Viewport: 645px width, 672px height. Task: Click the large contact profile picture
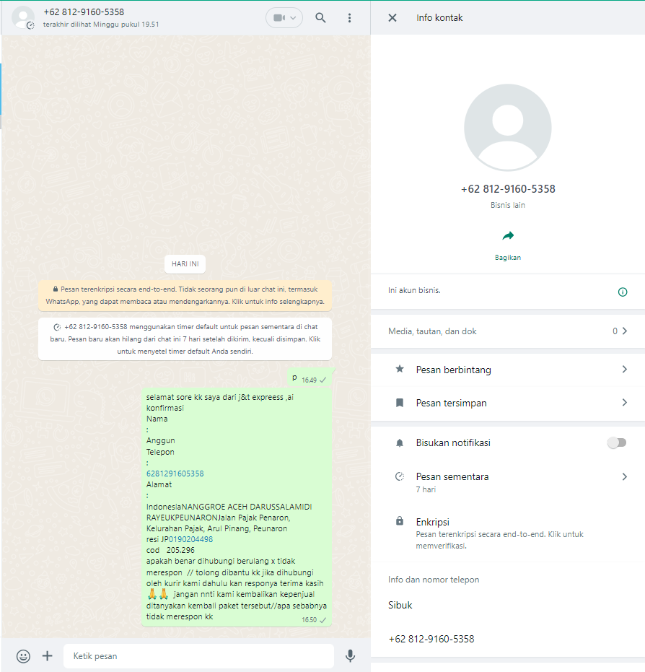pos(507,127)
